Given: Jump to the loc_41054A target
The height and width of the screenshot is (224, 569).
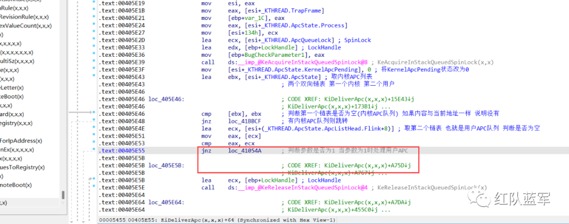Looking at the screenshot, I should [244, 150].
